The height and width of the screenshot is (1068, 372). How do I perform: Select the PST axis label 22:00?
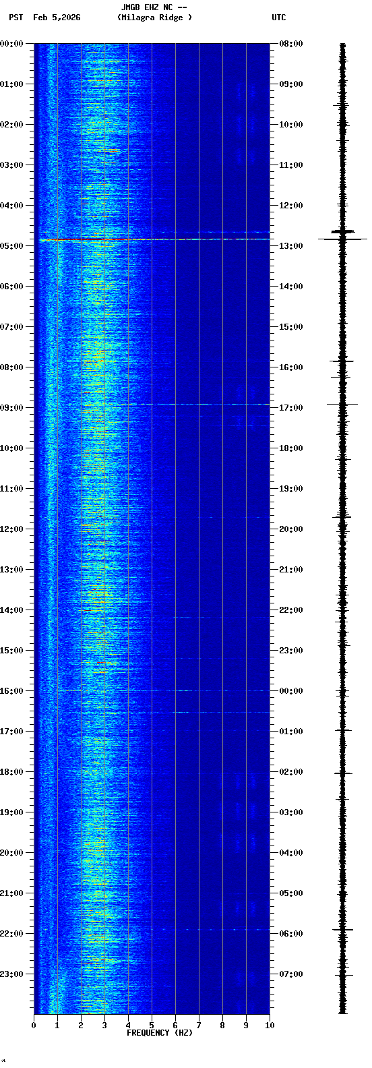click(12, 934)
